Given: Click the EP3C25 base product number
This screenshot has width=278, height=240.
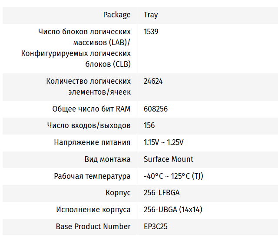Looking at the screenshot, I should (155, 227).
